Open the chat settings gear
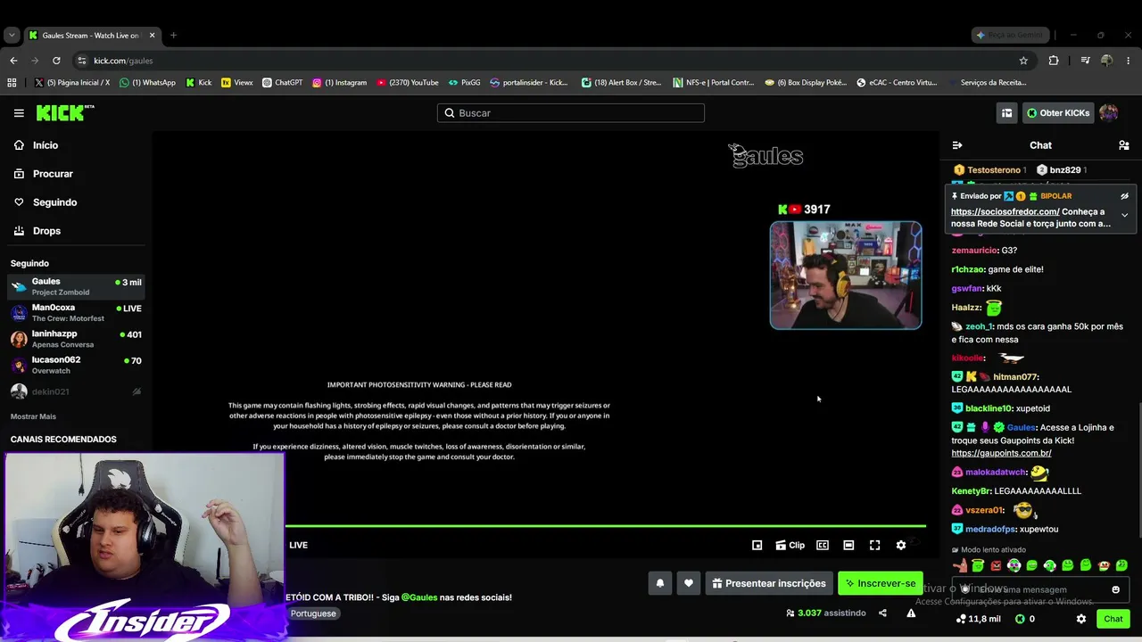The image size is (1142, 642). 1081,619
